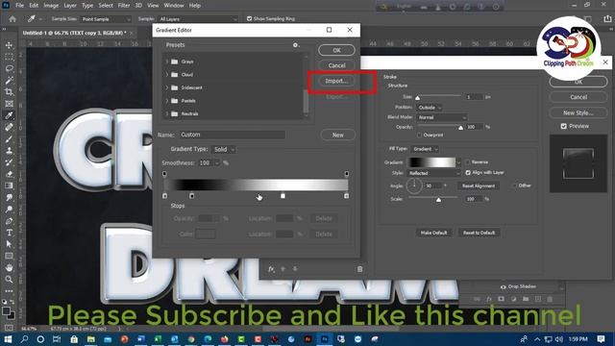Select the Eraser tool
The height and width of the screenshot is (346, 615).
coord(9,174)
